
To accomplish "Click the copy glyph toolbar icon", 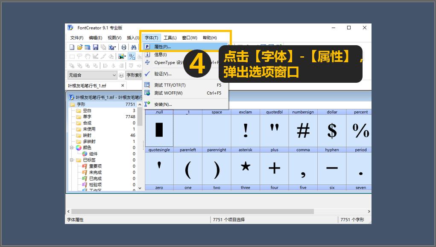I will pyautogui.click(x=103, y=47).
